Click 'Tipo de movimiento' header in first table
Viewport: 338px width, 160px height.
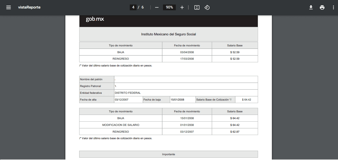pos(121,45)
